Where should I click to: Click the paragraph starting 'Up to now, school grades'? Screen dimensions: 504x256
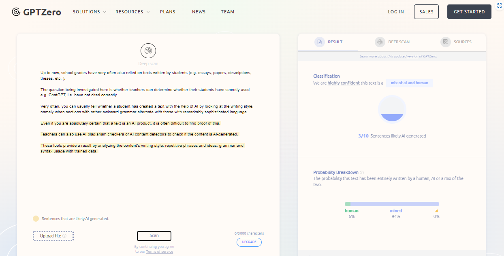[x=146, y=76]
